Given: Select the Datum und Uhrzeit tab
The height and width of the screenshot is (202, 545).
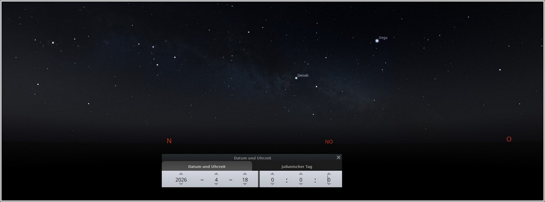Looking at the screenshot, I should [207, 166].
